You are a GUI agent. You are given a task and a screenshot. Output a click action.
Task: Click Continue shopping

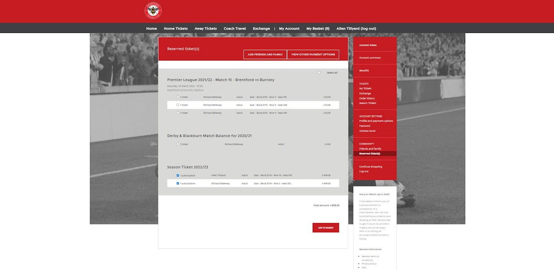371,167
